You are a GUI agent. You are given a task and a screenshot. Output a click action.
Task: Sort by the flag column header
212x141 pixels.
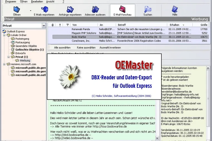68,25
